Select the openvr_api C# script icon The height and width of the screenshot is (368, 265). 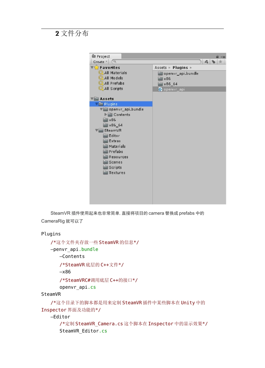tap(160, 89)
